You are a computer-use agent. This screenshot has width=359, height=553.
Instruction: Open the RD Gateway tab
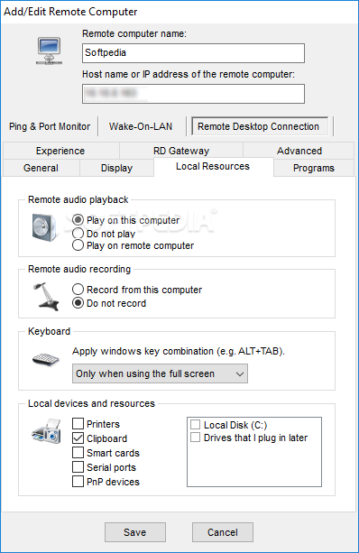(181, 151)
